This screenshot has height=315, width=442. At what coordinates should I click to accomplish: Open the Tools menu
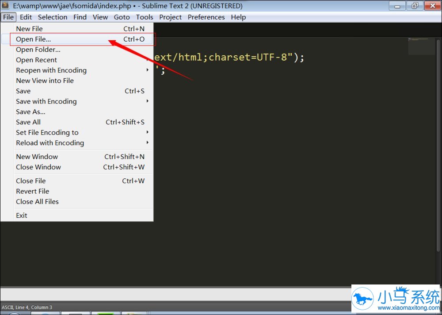point(145,17)
